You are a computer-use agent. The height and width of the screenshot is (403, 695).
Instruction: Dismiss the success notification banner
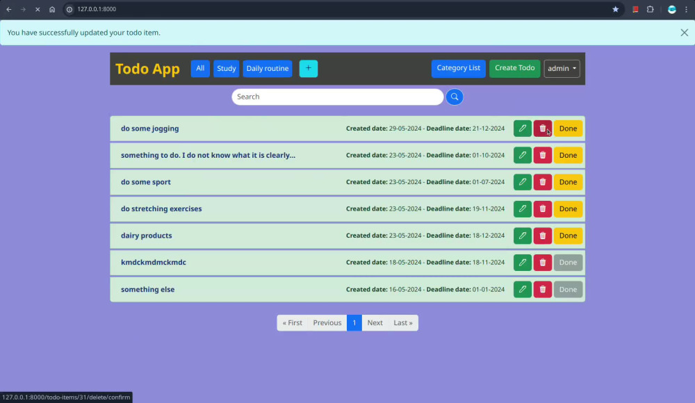[684, 33]
